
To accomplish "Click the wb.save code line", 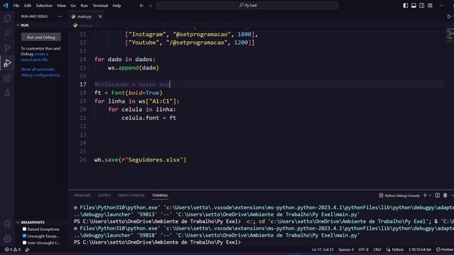I will click(x=140, y=159).
